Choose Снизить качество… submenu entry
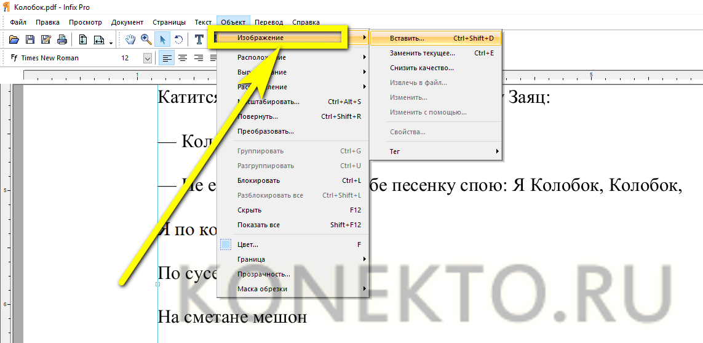 pyautogui.click(x=436, y=68)
